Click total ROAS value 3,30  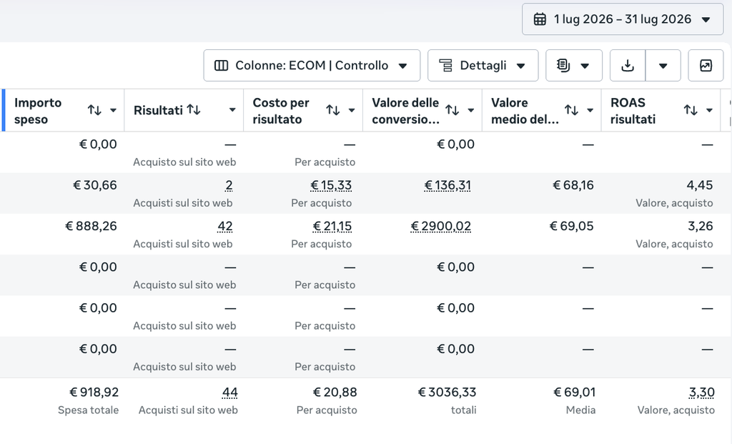point(702,393)
